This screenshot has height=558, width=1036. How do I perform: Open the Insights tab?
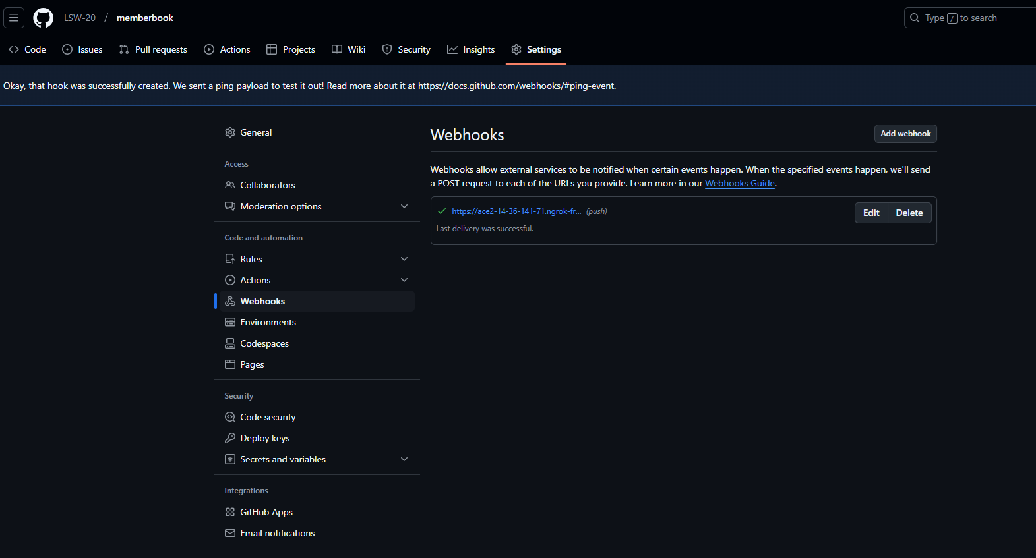tap(471, 49)
